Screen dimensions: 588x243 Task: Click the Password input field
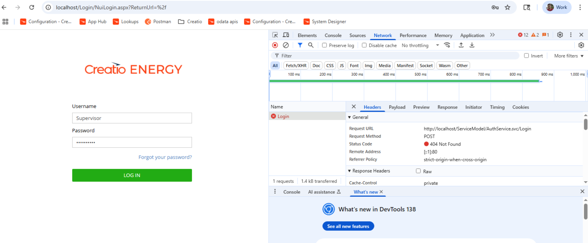(132, 142)
